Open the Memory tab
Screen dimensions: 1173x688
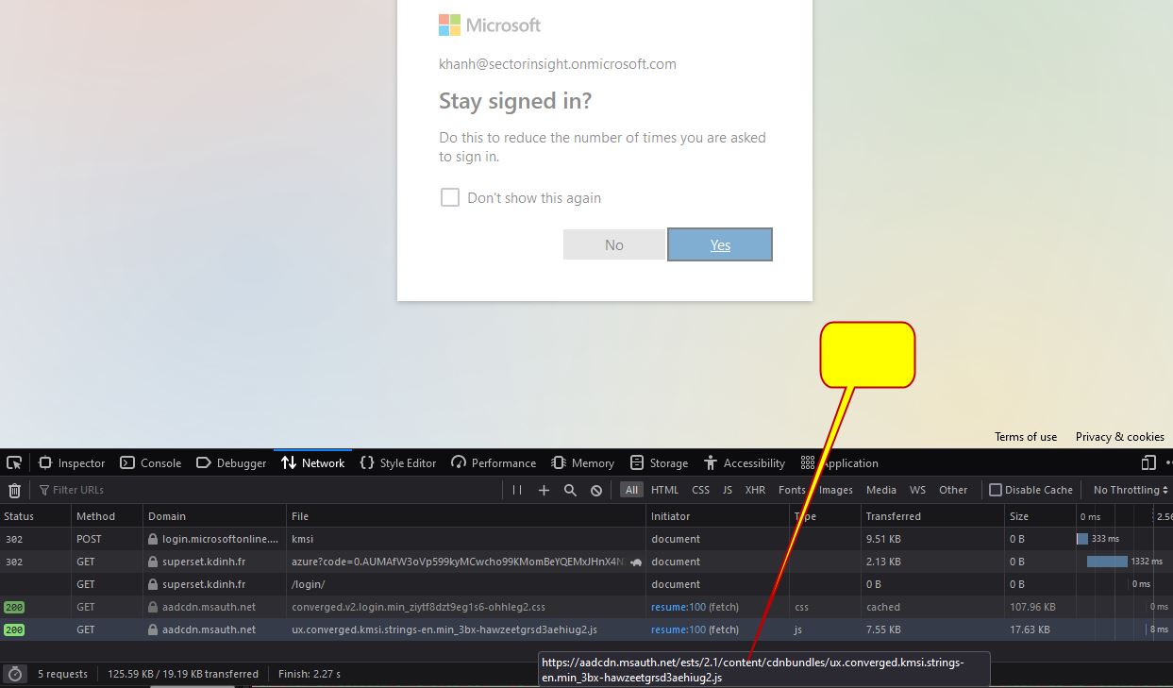tap(583, 462)
